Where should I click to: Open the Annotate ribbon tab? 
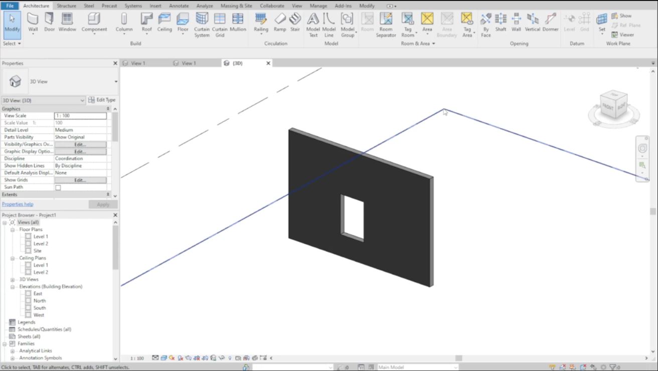[x=179, y=6]
